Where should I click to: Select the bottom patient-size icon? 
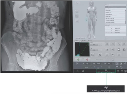[77, 21]
